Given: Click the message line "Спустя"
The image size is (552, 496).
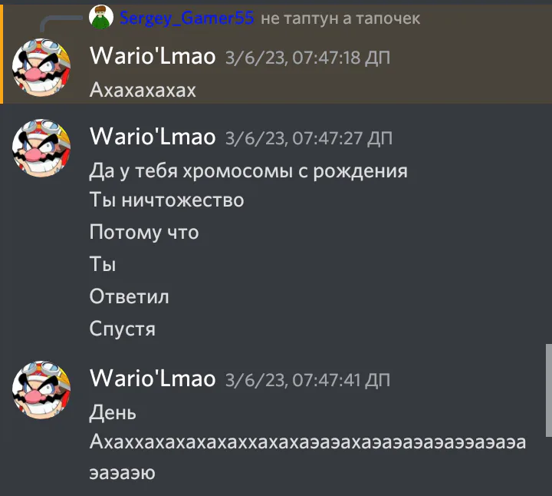Looking at the screenshot, I should click(122, 329).
